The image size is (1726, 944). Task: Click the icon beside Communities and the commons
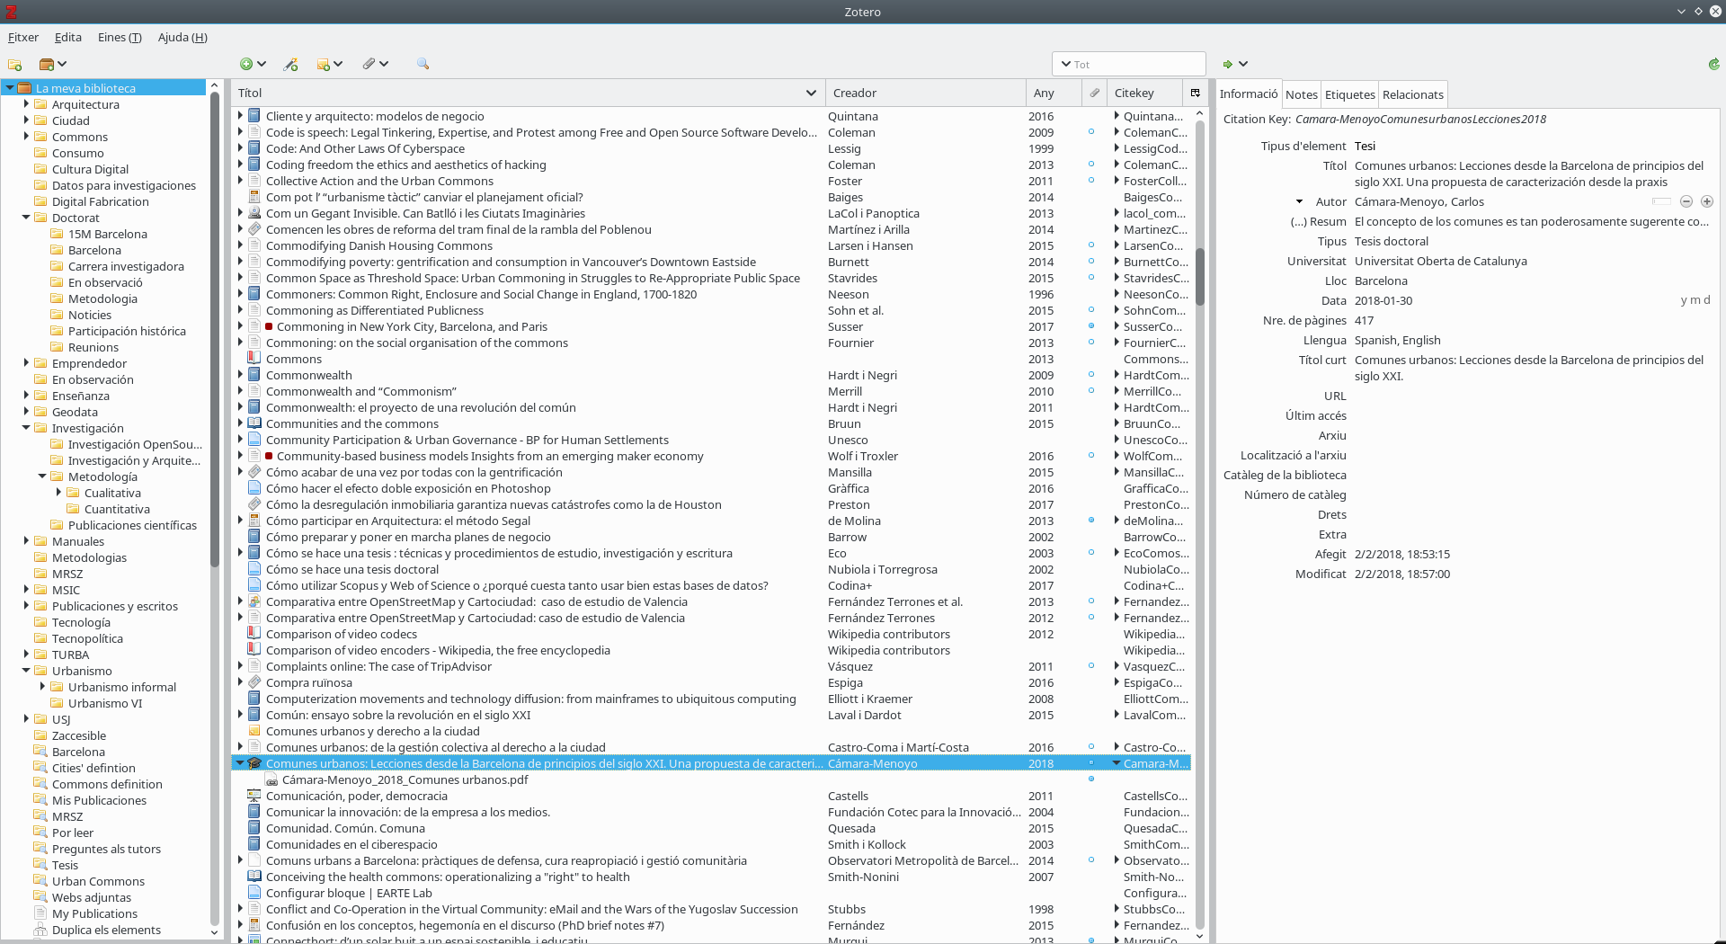click(254, 423)
